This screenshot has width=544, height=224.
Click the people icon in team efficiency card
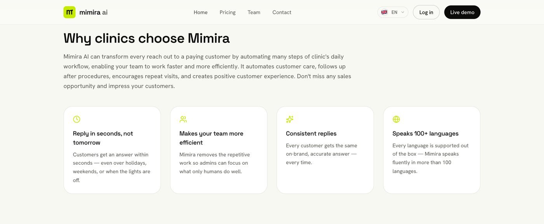[183, 119]
